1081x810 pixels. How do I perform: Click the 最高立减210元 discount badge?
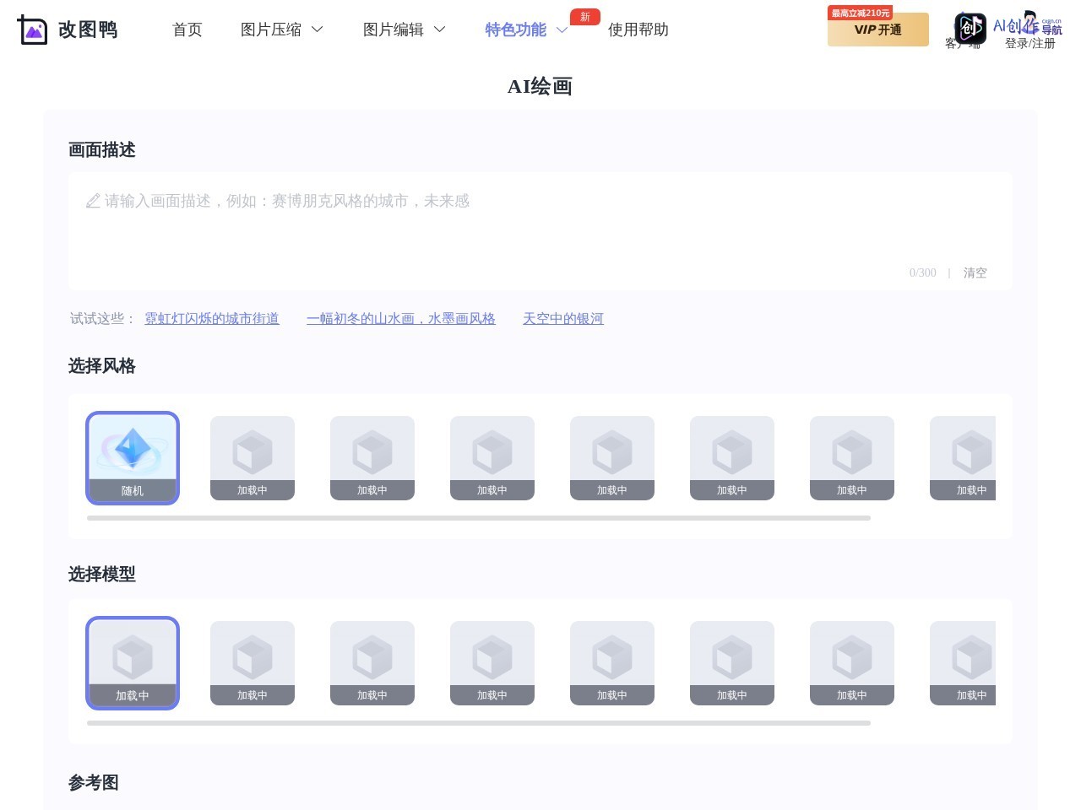[860, 13]
